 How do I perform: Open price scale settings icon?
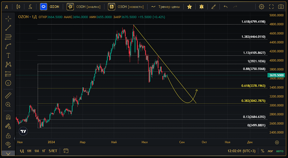(x=277, y=142)
